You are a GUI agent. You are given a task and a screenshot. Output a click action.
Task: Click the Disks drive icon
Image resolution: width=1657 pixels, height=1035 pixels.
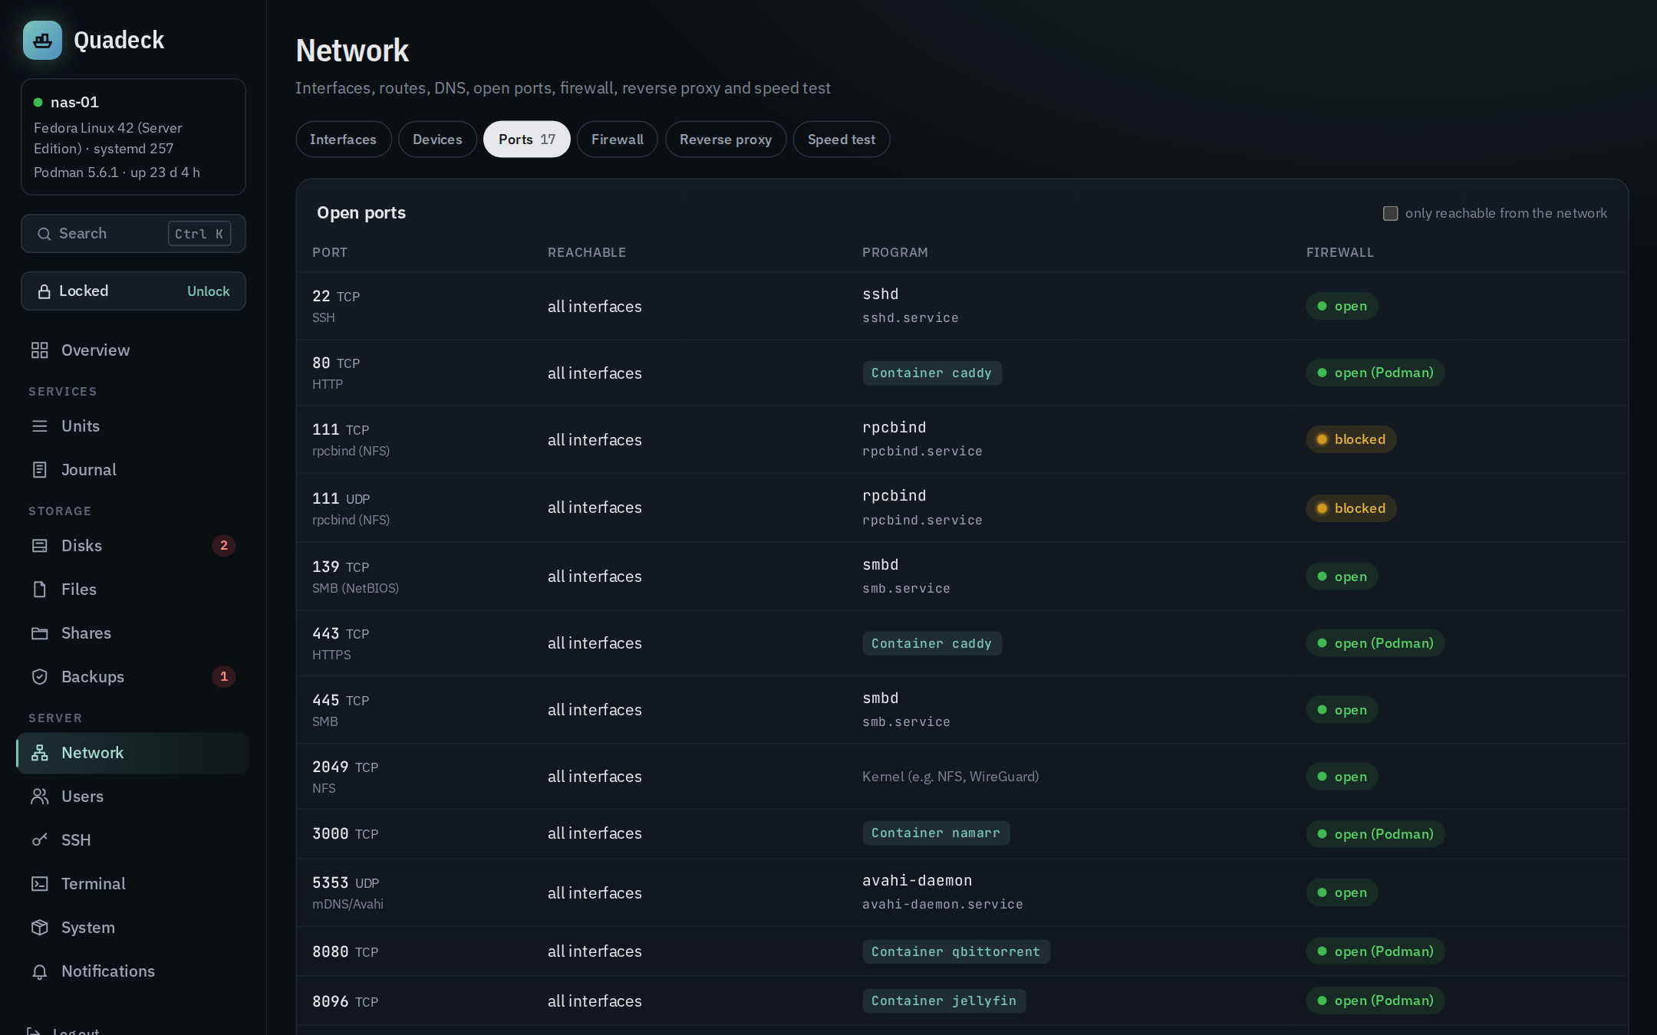[40, 546]
